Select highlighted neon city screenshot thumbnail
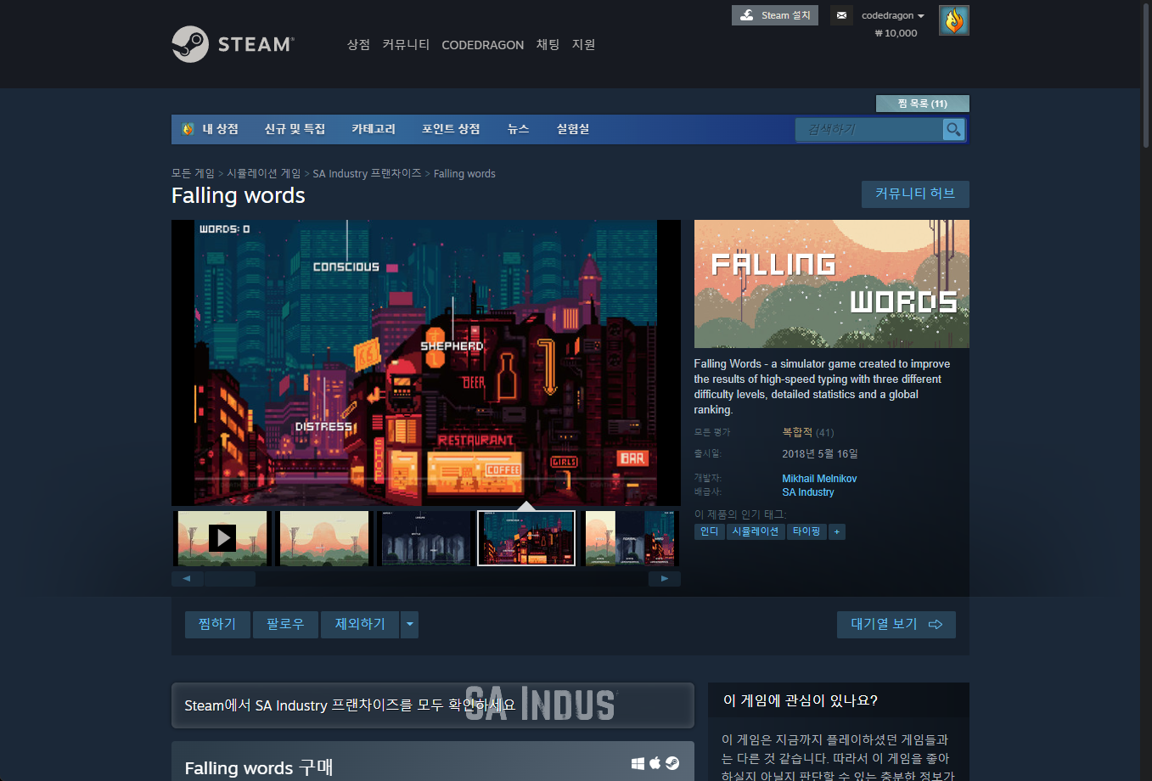The width and height of the screenshot is (1152, 781). 526,537
